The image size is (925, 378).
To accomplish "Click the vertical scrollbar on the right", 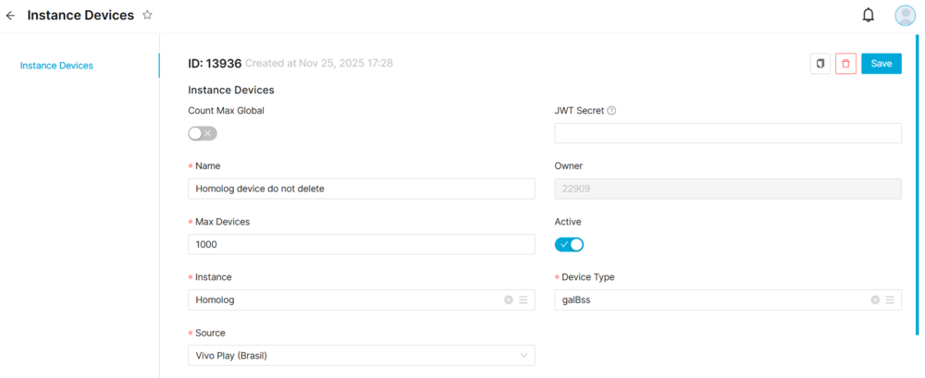I will point(917,185).
